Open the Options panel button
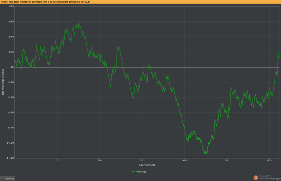The image size is (281, 181). [x=8, y=179]
